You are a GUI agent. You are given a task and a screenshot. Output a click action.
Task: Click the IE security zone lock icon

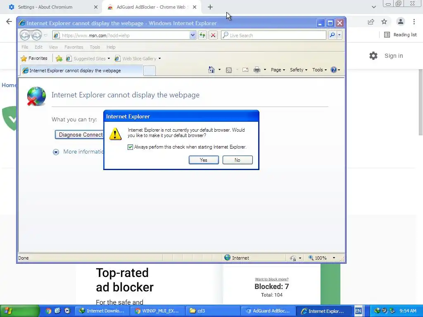[293, 258]
